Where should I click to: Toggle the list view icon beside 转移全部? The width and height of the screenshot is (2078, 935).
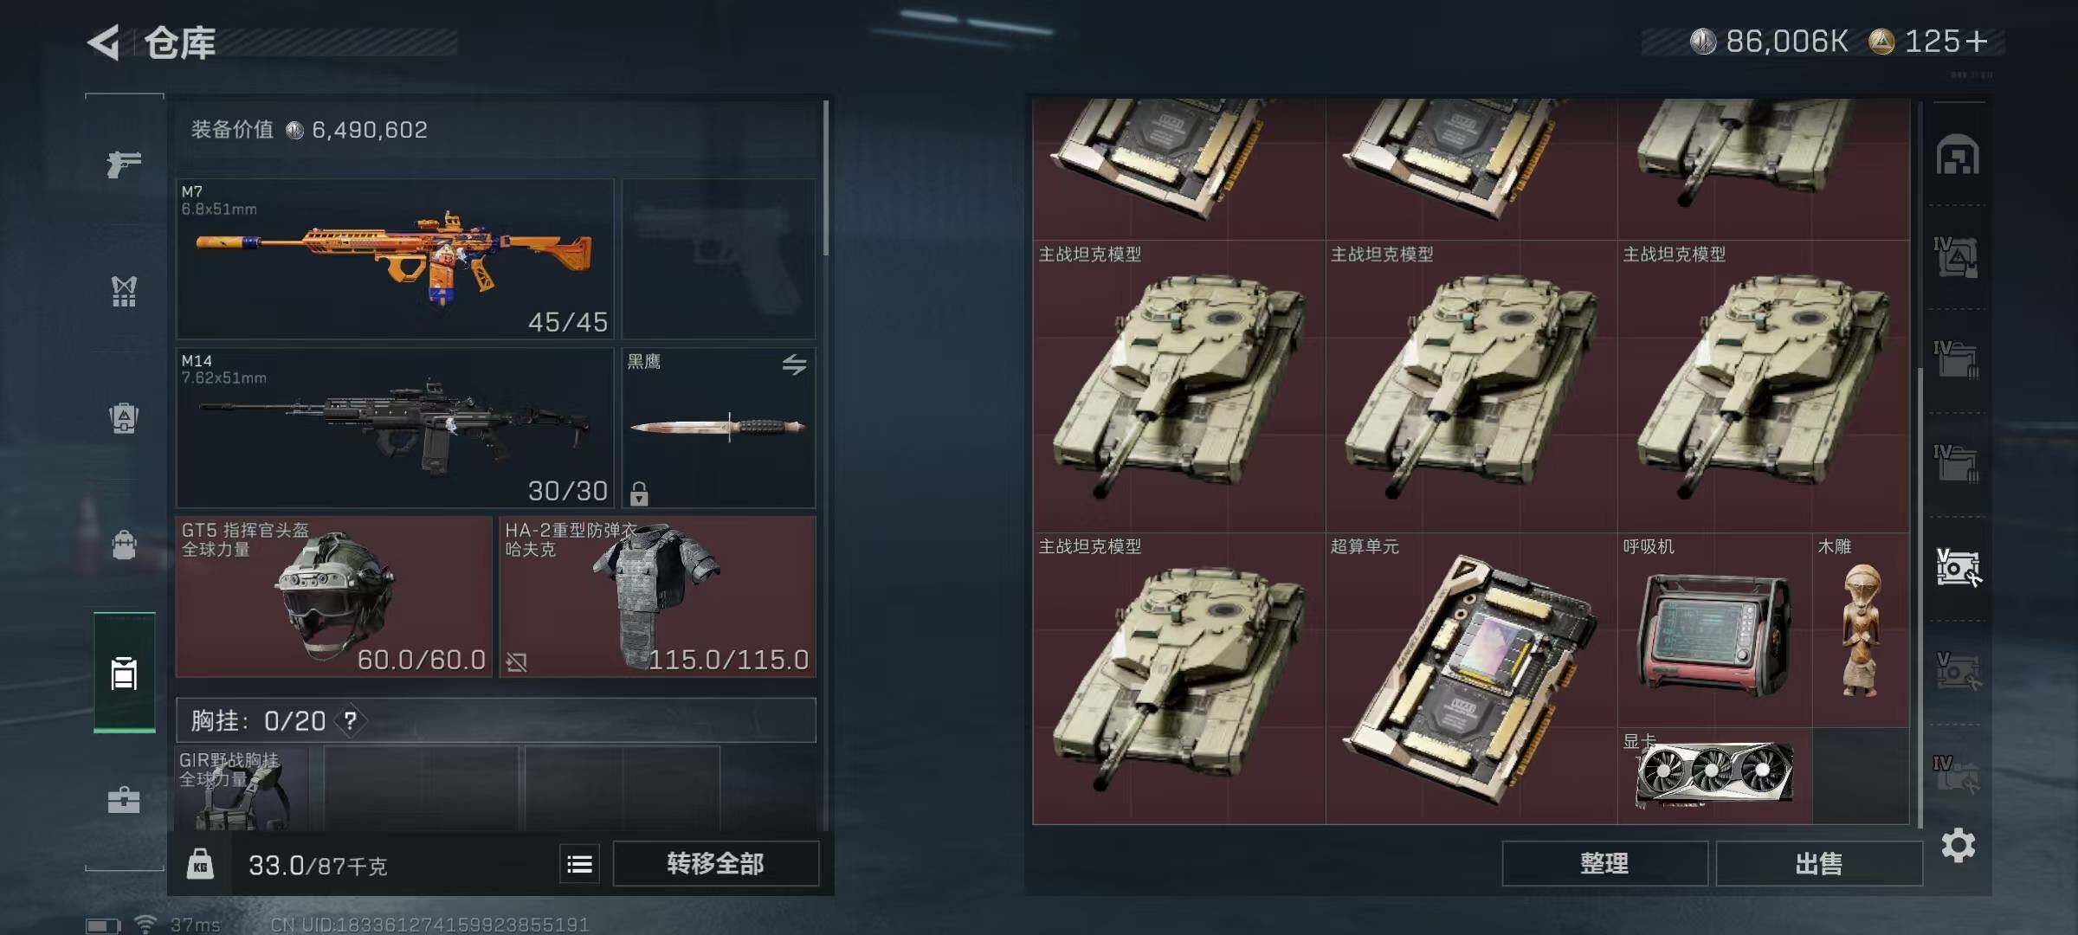click(579, 863)
